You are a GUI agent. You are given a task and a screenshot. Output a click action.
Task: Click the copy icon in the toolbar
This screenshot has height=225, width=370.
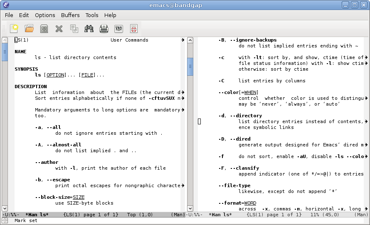(74, 29)
